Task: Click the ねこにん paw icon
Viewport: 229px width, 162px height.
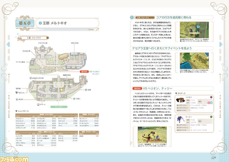Action: pos(16,92)
